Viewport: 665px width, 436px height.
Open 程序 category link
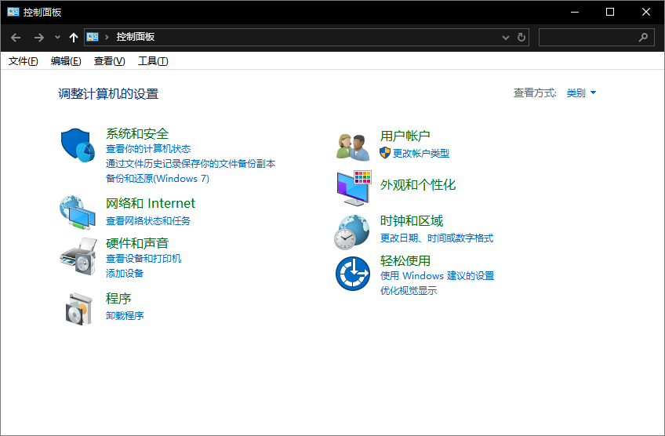[118, 299]
